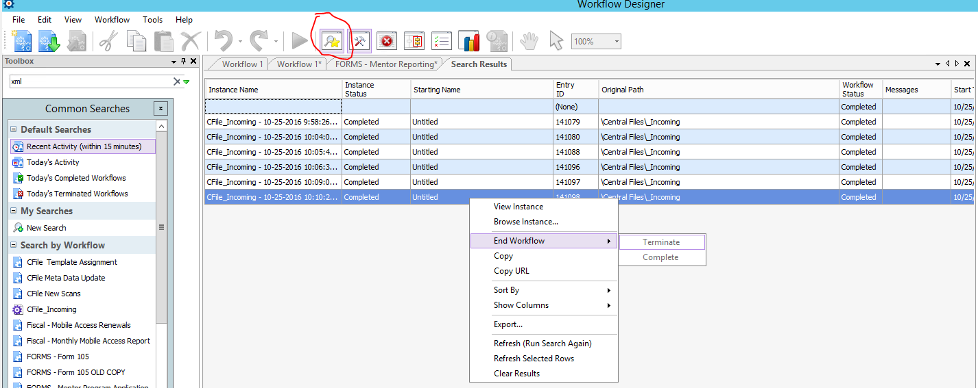Close the Common Searches panel
Viewport: 978px width, 388px height.
click(x=160, y=108)
